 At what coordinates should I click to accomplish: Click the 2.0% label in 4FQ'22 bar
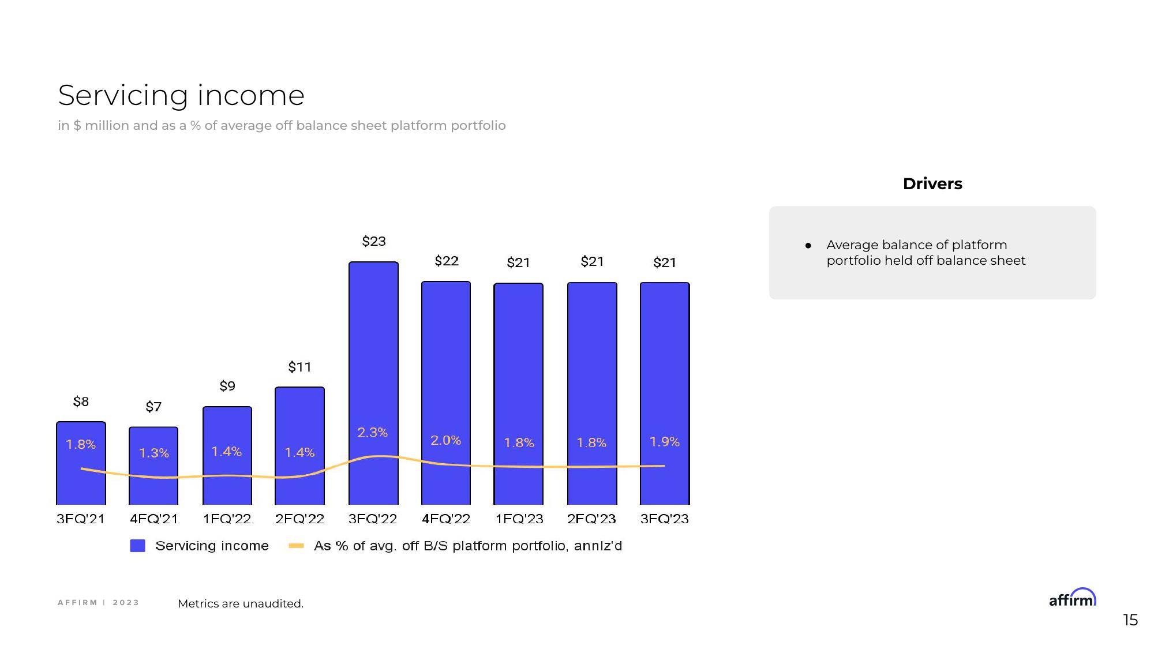(445, 440)
